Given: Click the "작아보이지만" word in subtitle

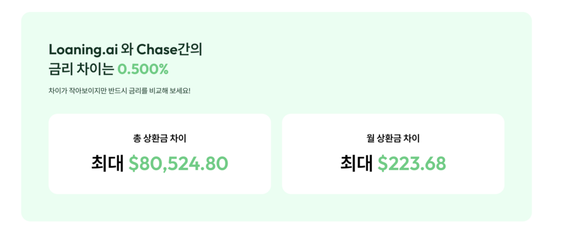Looking at the screenshot, I should click(x=87, y=91).
